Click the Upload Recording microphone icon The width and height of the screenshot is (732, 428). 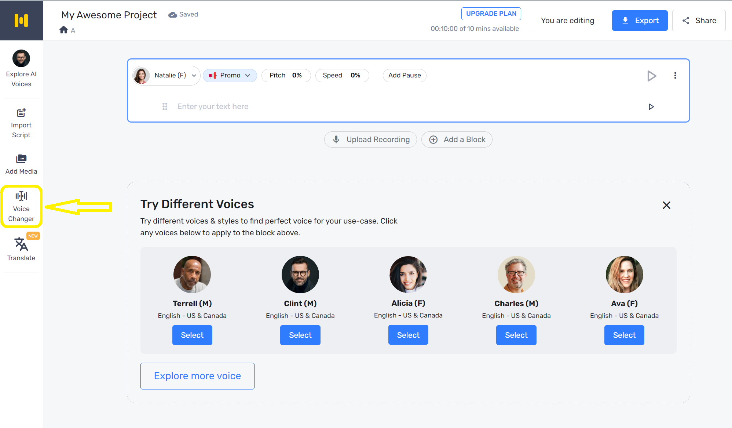click(x=336, y=139)
